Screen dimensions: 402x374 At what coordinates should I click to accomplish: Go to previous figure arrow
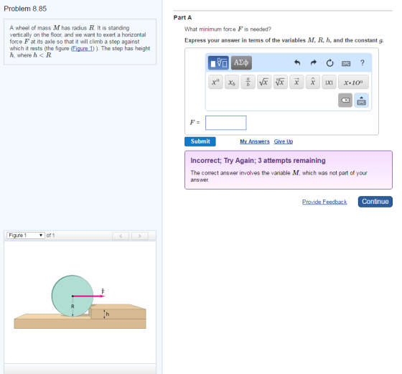coord(121,236)
